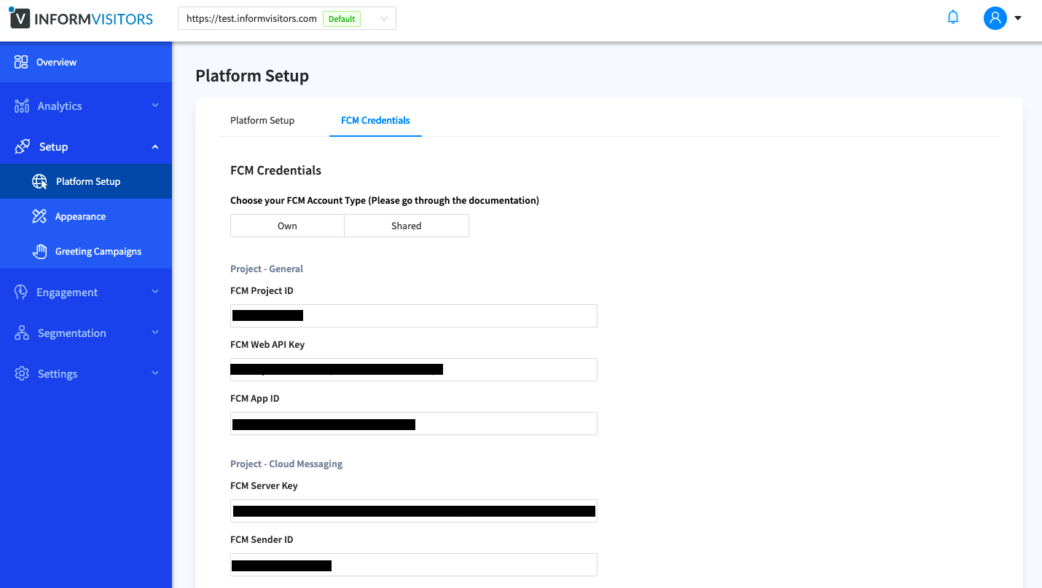The width and height of the screenshot is (1042, 588).
Task: Expand the Settings menu chevron
Action: click(155, 373)
